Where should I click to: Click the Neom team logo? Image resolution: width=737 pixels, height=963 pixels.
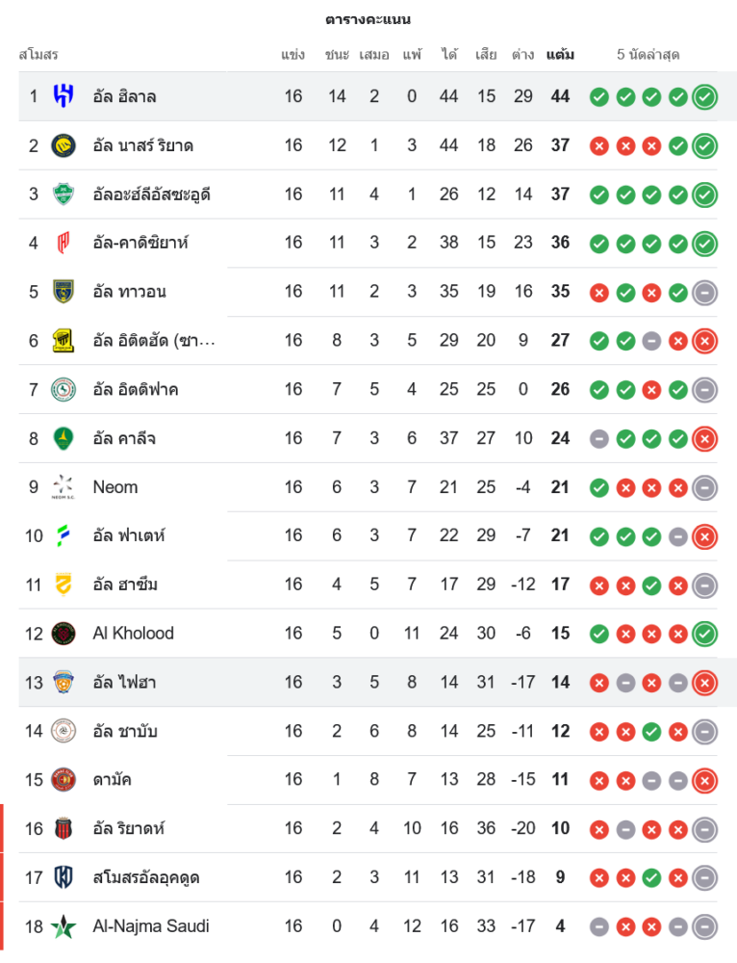(x=64, y=487)
